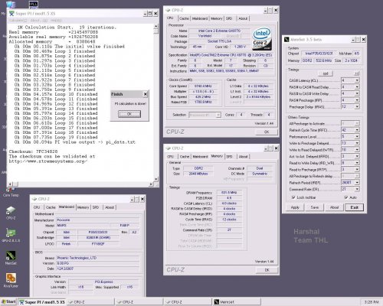
Task: Click the Super PI window title icon
Action: [x=11, y=13]
